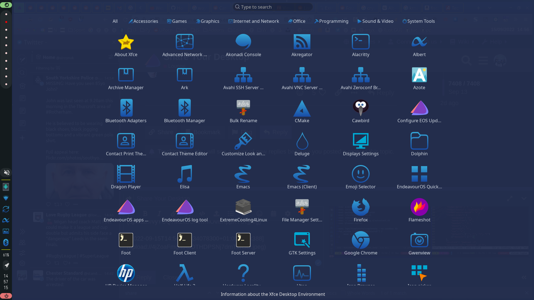The image size is (534, 300).
Task: Filter by Games category
Action: coord(177,21)
